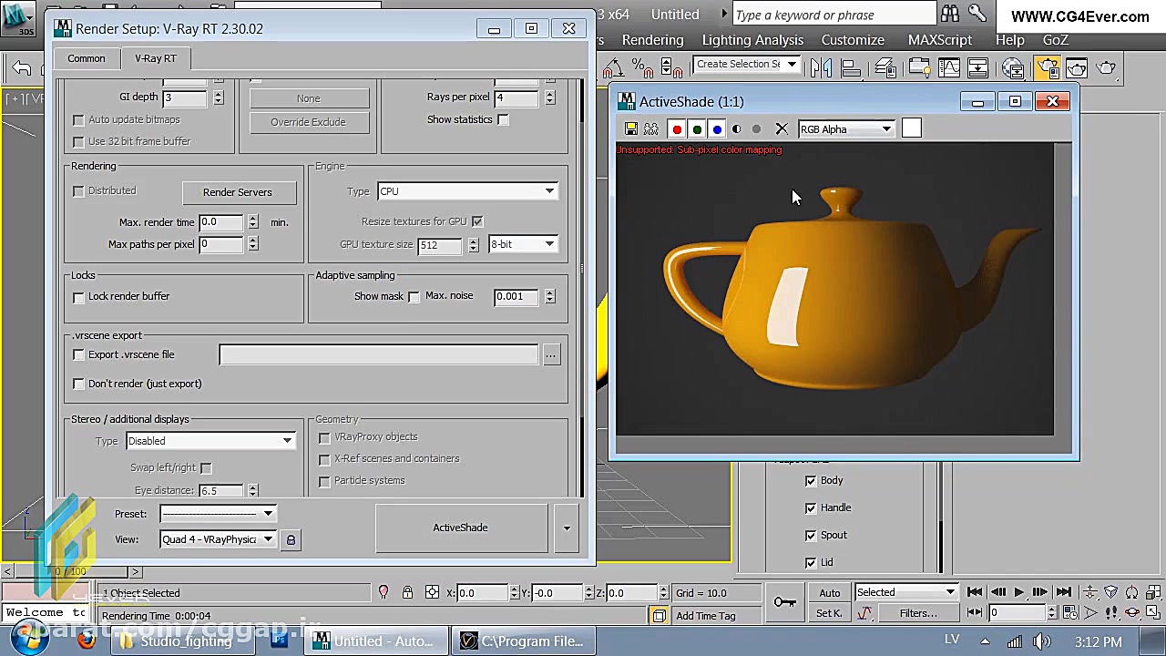Switch to the Common tab
This screenshot has height=656, width=1166.
click(x=87, y=58)
